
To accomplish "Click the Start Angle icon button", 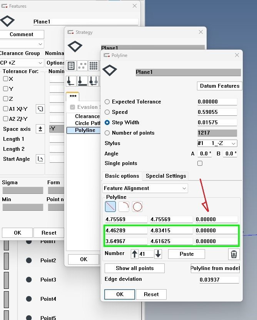I will 40,158.
